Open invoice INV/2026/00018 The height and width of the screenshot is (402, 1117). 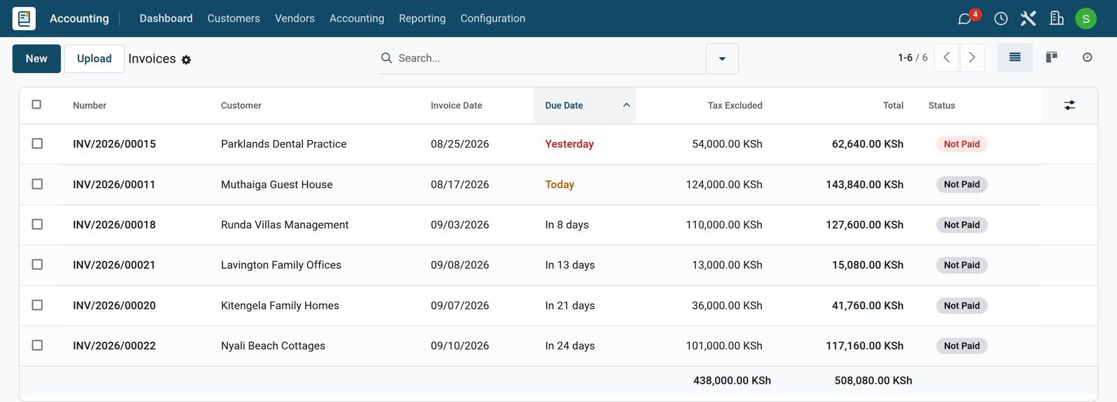pos(114,224)
